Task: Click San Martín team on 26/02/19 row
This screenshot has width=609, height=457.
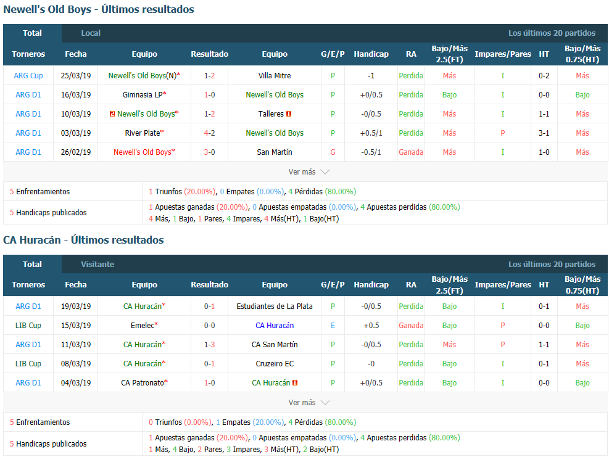Action: 275,152
